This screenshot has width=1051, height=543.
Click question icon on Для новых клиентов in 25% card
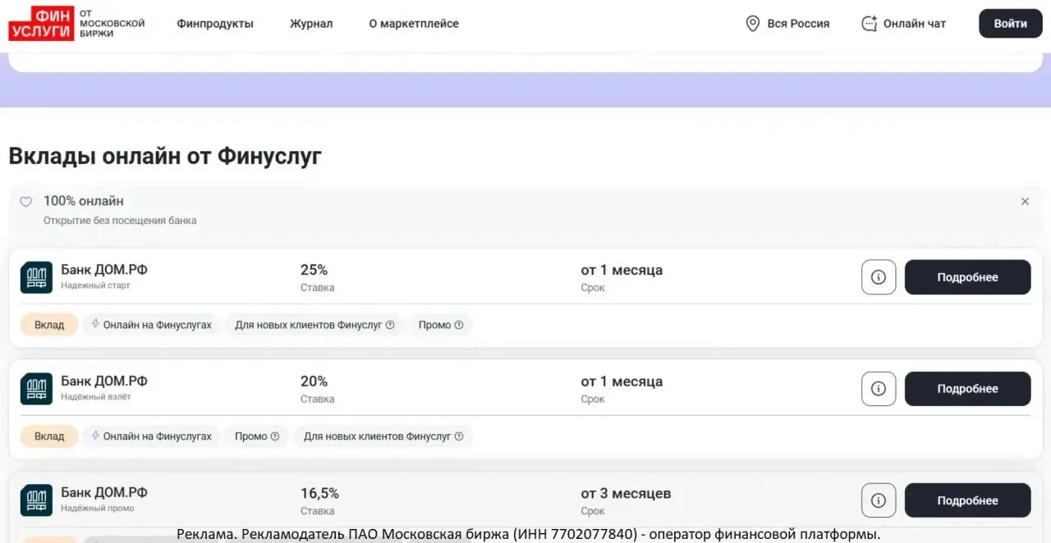pos(390,325)
